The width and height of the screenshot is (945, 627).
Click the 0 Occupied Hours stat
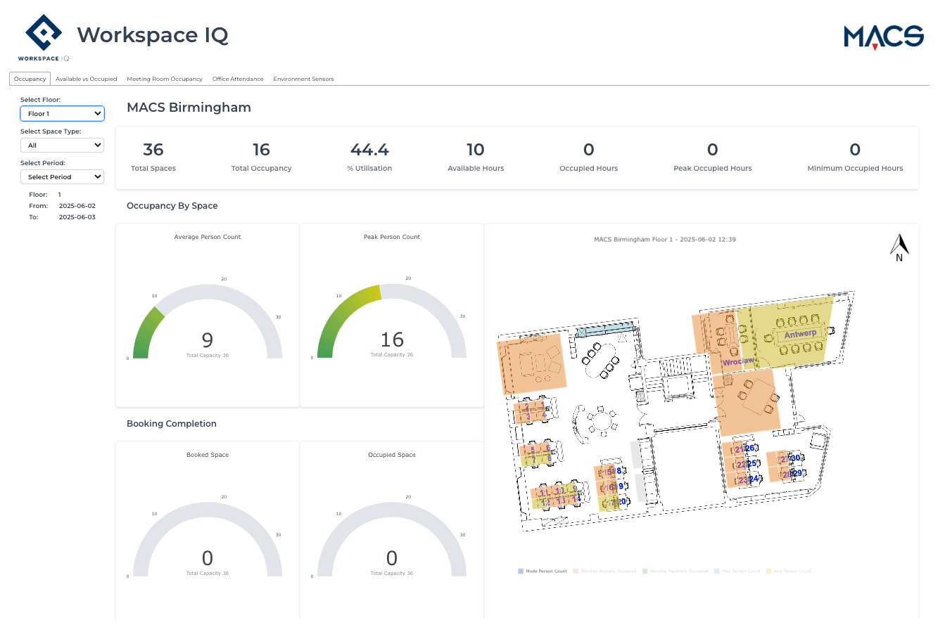(x=589, y=157)
